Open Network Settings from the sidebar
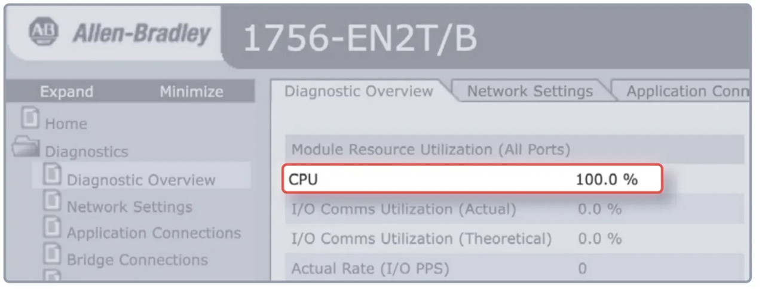This screenshot has height=289, width=765. pos(129,207)
